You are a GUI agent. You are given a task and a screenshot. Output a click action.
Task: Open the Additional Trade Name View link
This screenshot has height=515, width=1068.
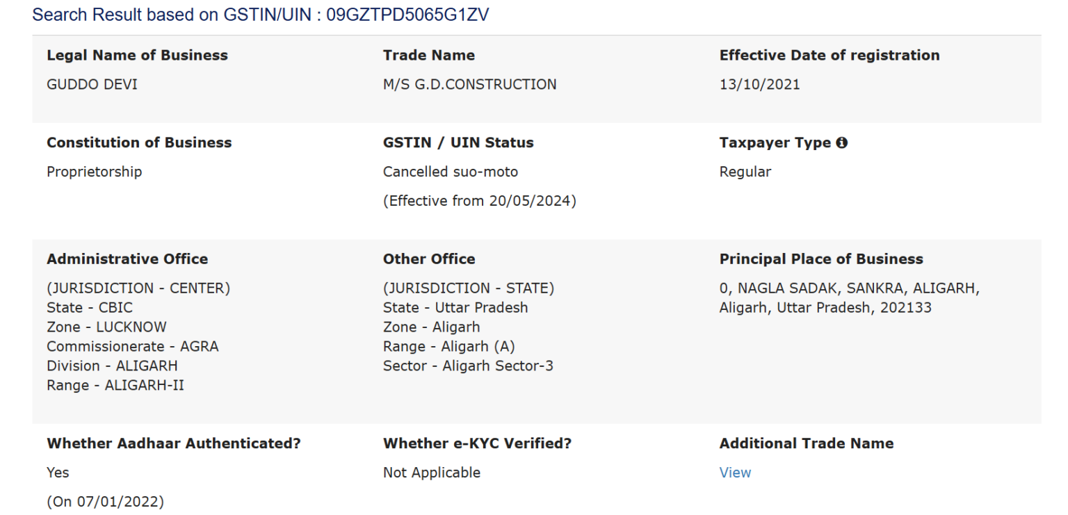point(735,473)
